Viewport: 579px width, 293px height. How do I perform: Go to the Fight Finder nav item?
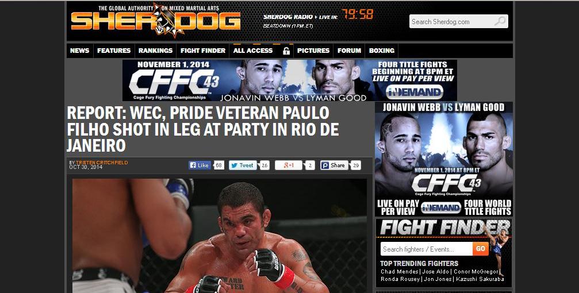tap(203, 51)
